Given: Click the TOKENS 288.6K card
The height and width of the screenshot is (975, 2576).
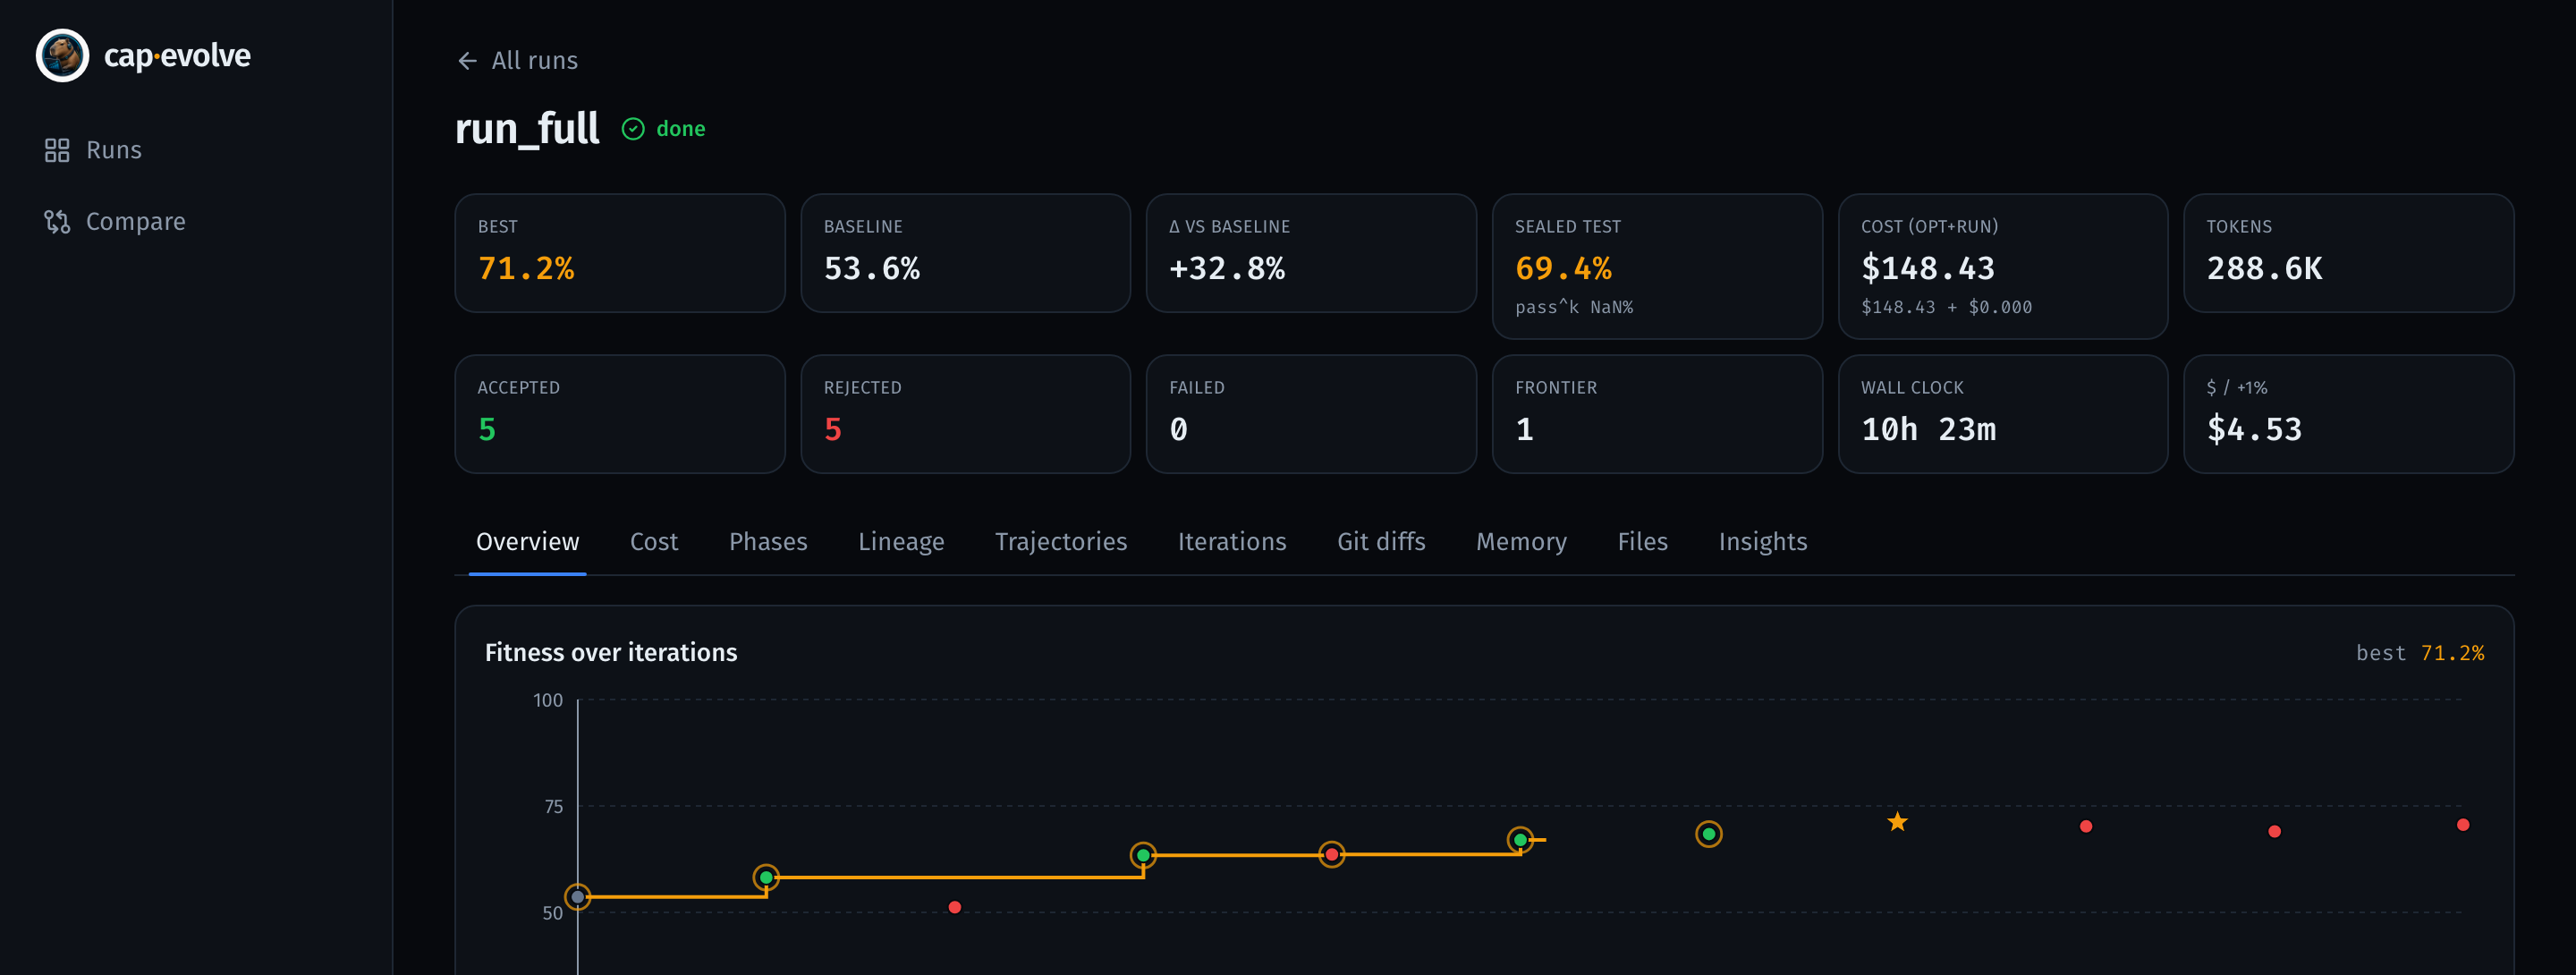Looking at the screenshot, I should (2349, 253).
